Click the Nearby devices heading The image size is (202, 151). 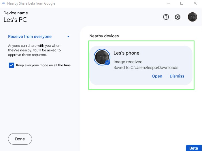[x=104, y=36]
